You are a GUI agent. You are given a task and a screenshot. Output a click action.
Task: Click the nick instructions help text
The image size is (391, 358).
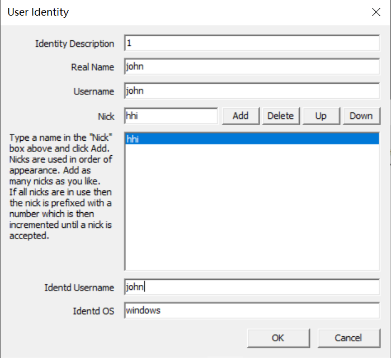(x=60, y=187)
